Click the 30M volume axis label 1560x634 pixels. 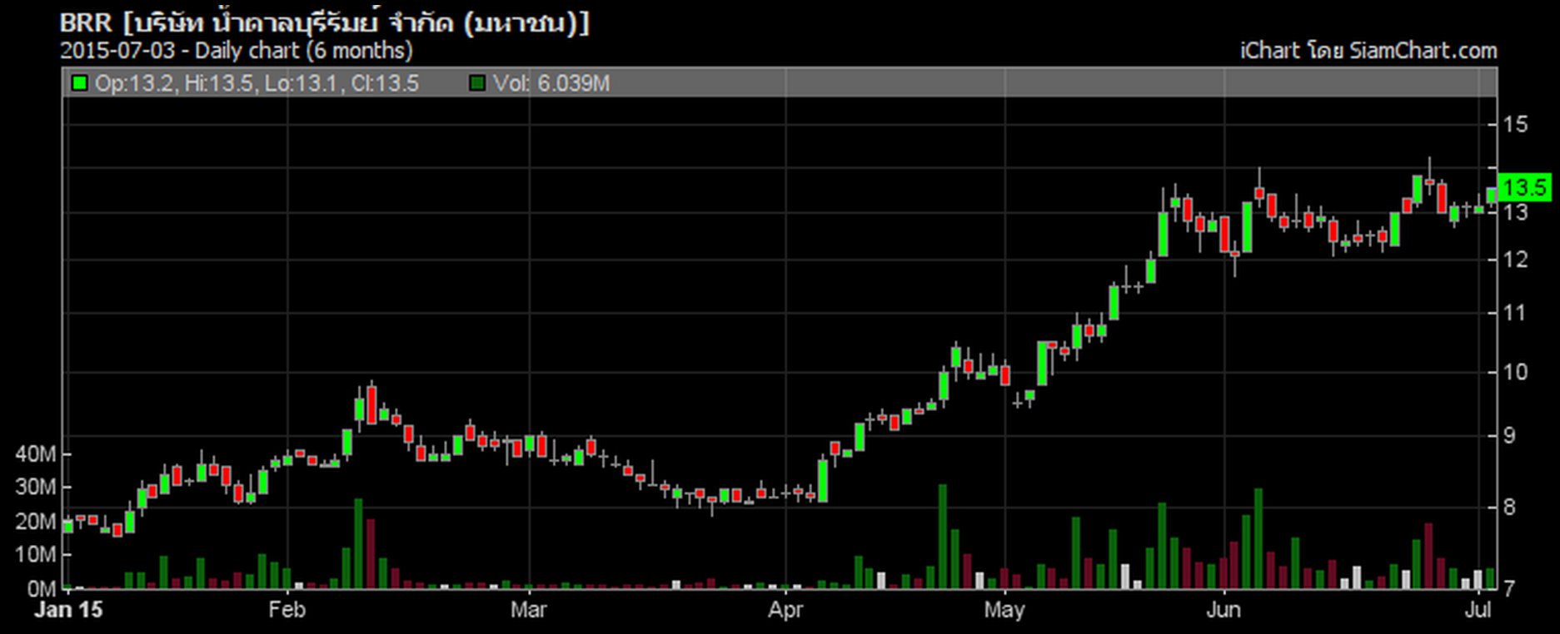[x=36, y=488]
